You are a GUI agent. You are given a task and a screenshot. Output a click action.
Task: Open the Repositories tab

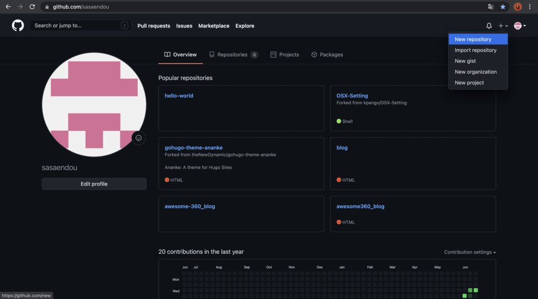tap(233, 54)
